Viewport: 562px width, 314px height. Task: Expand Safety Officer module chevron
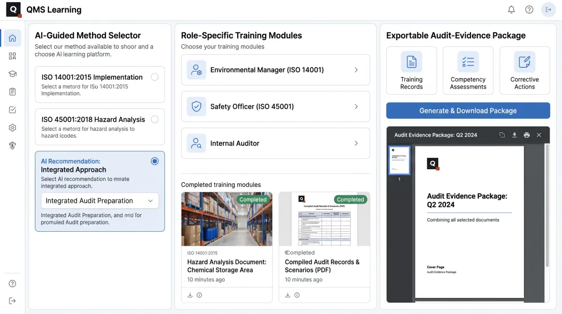[x=356, y=107]
